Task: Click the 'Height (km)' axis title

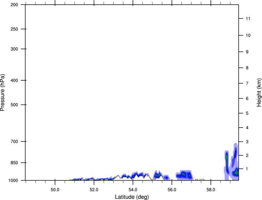Action: [259, 93]
